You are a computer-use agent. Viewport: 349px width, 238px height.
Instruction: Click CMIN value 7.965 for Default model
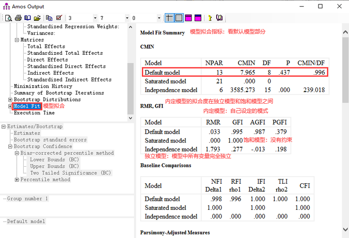[x=248, y=72]
